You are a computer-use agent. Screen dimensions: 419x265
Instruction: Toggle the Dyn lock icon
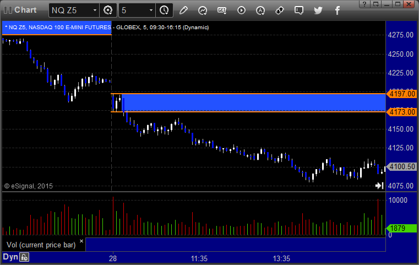[x=24, y=257]
